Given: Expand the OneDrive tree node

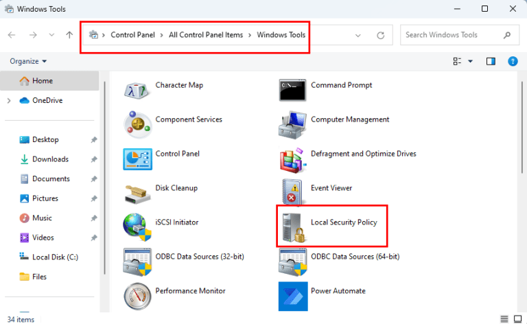Looking at the screenshot, I should click(9, 100).
